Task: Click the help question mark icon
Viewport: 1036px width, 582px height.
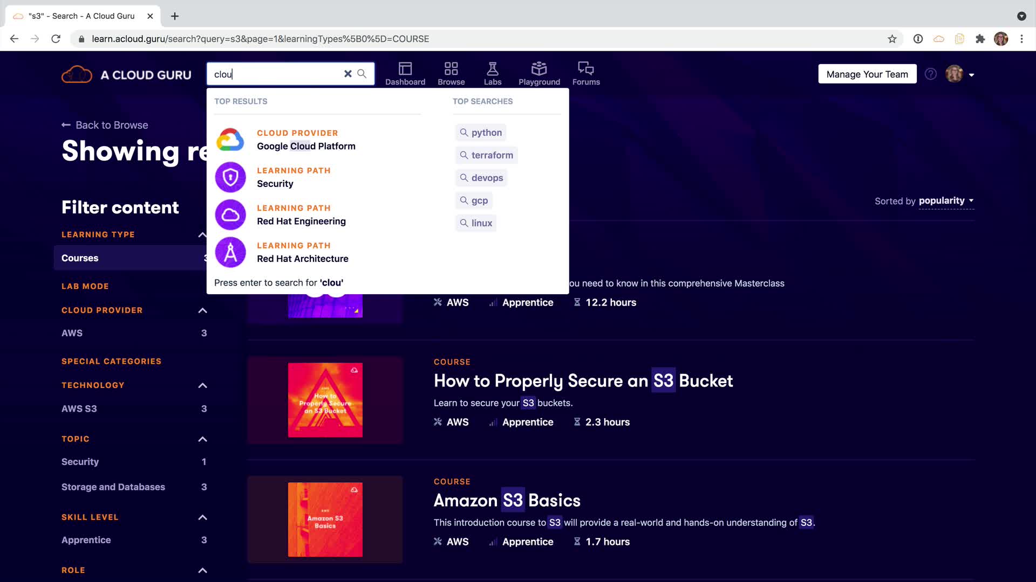Action: click(930, 74)
